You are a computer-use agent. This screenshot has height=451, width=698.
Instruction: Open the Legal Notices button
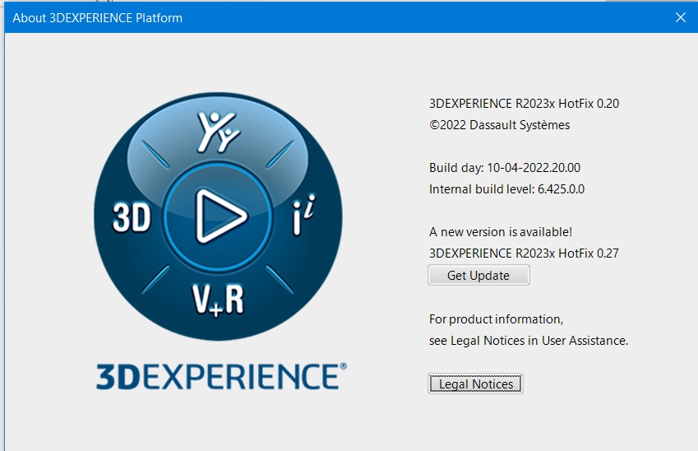click(475, 384)
